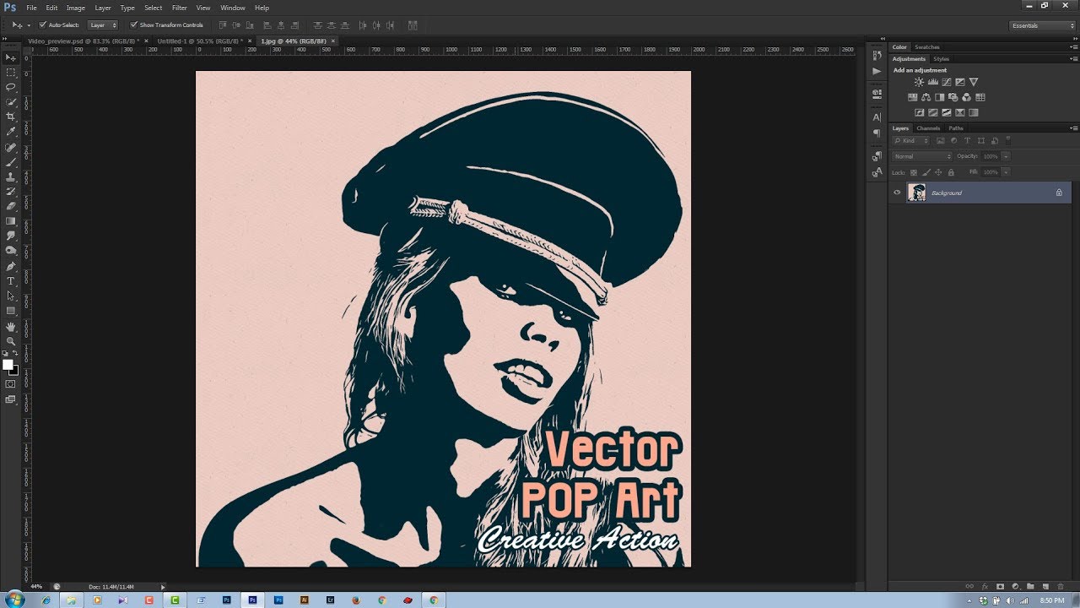Create a new layer via the Layers panel icon
Image resolution: width=1080 pixels, height=608 pixels.
pos(1045,586)
